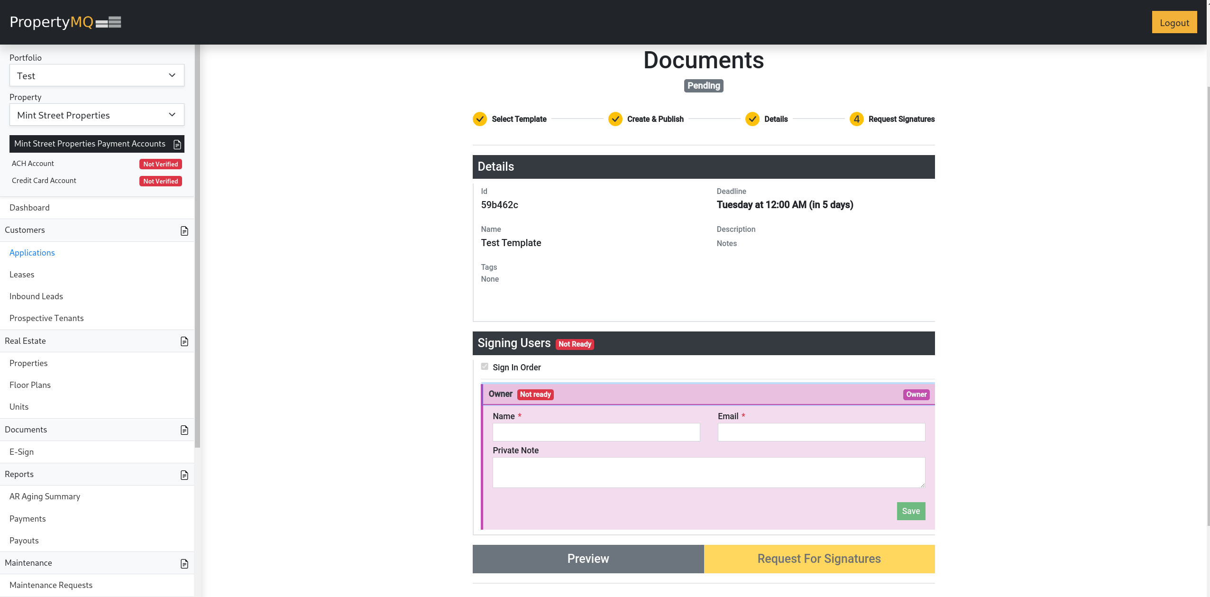Click into the Owner Email field
This screenshot has width=1210, height=597.
click(821, 432)
